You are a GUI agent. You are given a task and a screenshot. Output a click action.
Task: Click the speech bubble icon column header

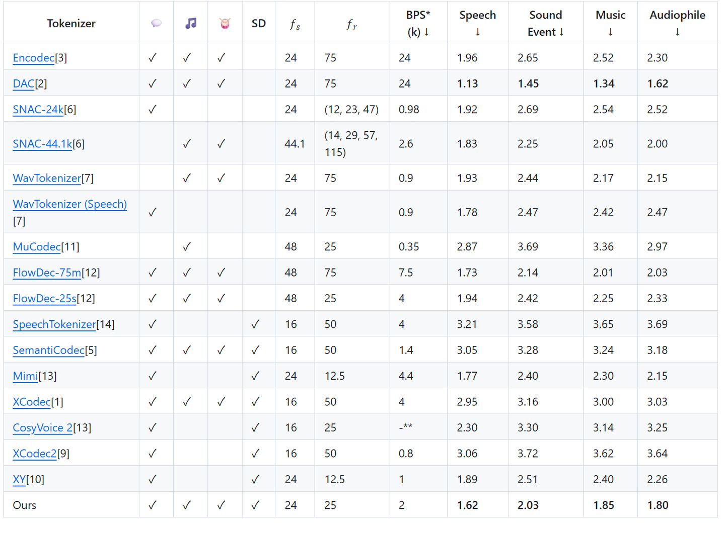[157, 23]
